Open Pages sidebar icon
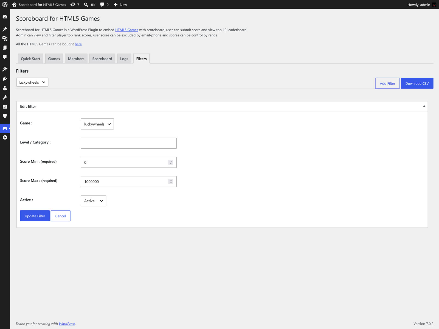The height and width of the screenshot is (329, 439). click(x=5, y=48)
